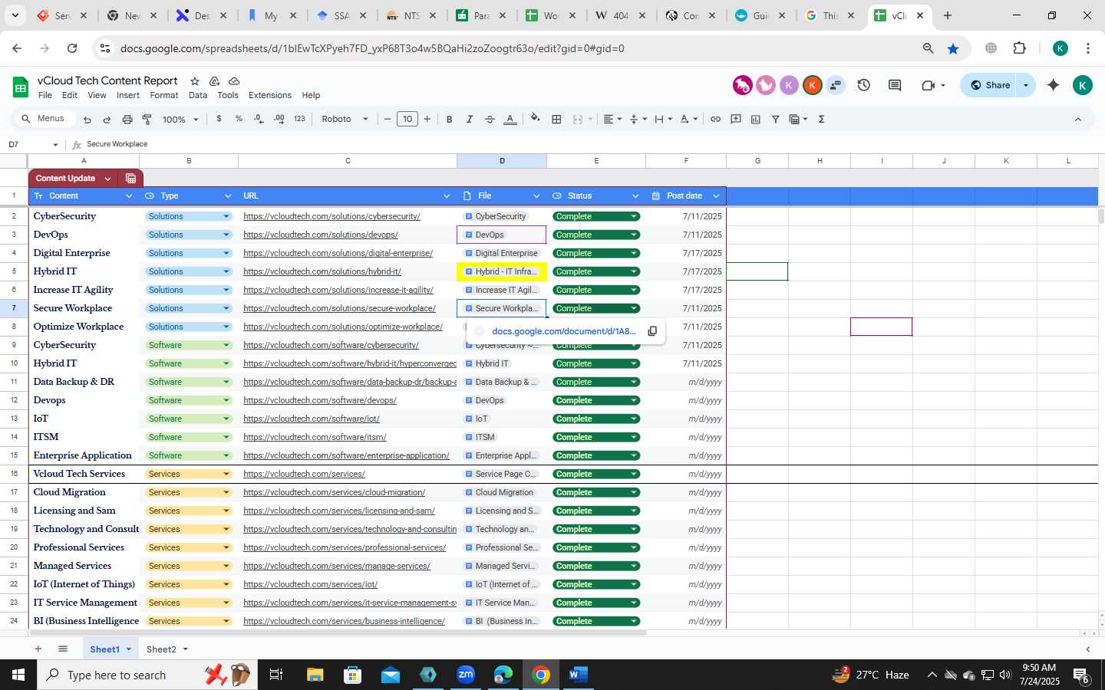Open Status dropdown for DevOps row 3
Image resolution: width=1105 pixels, height=690 pixels.
coord(634,235)
